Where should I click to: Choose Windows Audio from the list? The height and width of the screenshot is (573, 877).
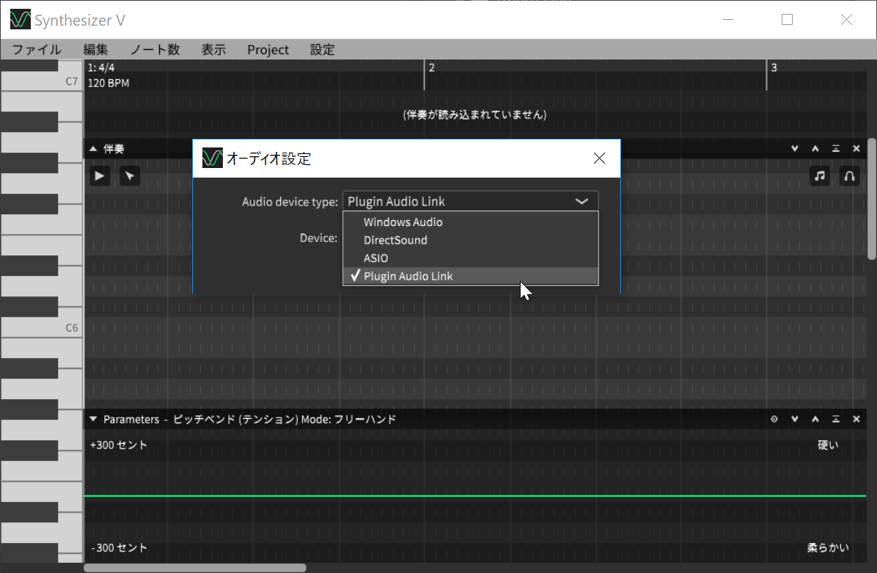tap(470, 222)
